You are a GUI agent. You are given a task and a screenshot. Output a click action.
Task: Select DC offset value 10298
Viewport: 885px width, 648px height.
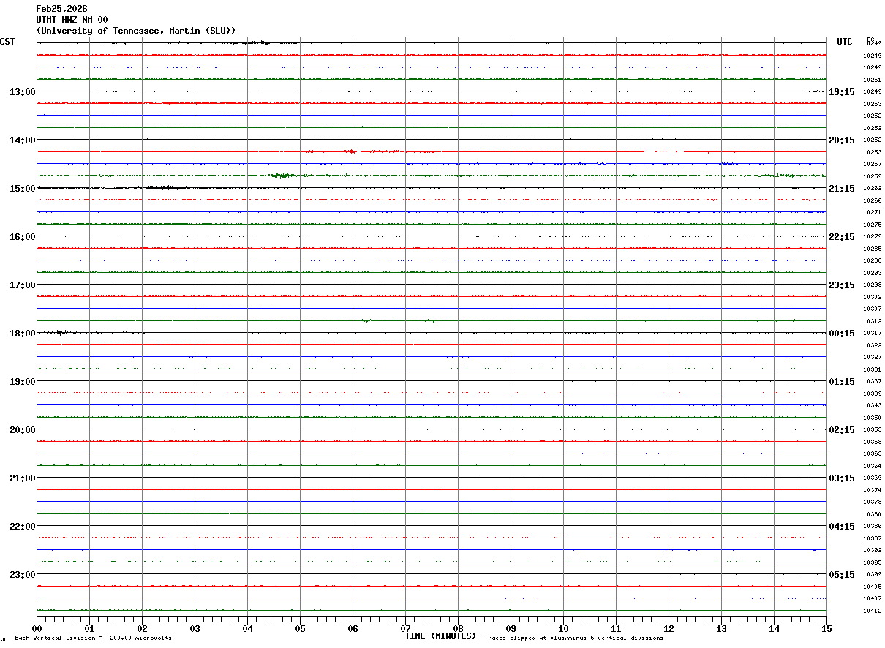tap(872, 285)
